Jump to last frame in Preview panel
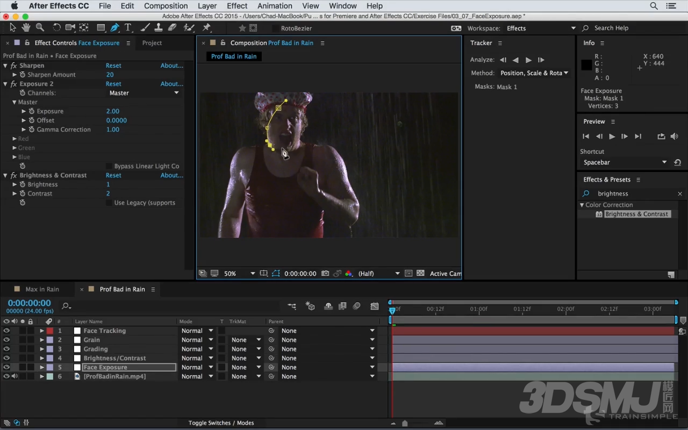This screenshot has height=430, width=688. point(638,137)
